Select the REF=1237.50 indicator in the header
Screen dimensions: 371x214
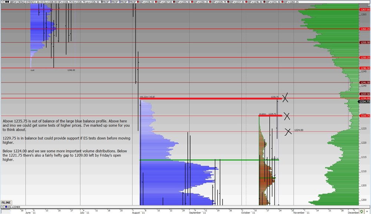[x=236, y=2]
